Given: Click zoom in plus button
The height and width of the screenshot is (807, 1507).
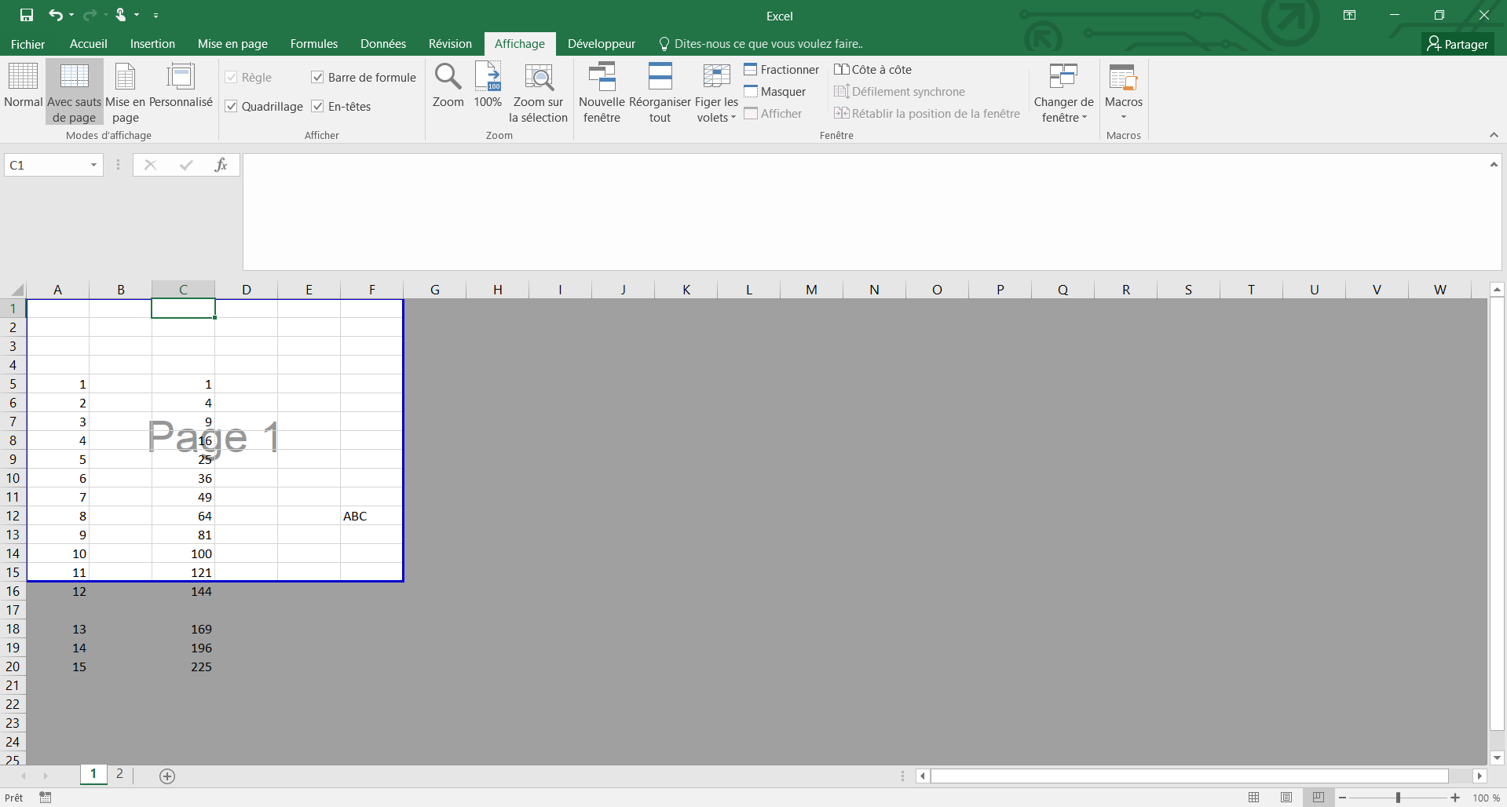Looking at the screenshot, I should [x=1455, y=798].
